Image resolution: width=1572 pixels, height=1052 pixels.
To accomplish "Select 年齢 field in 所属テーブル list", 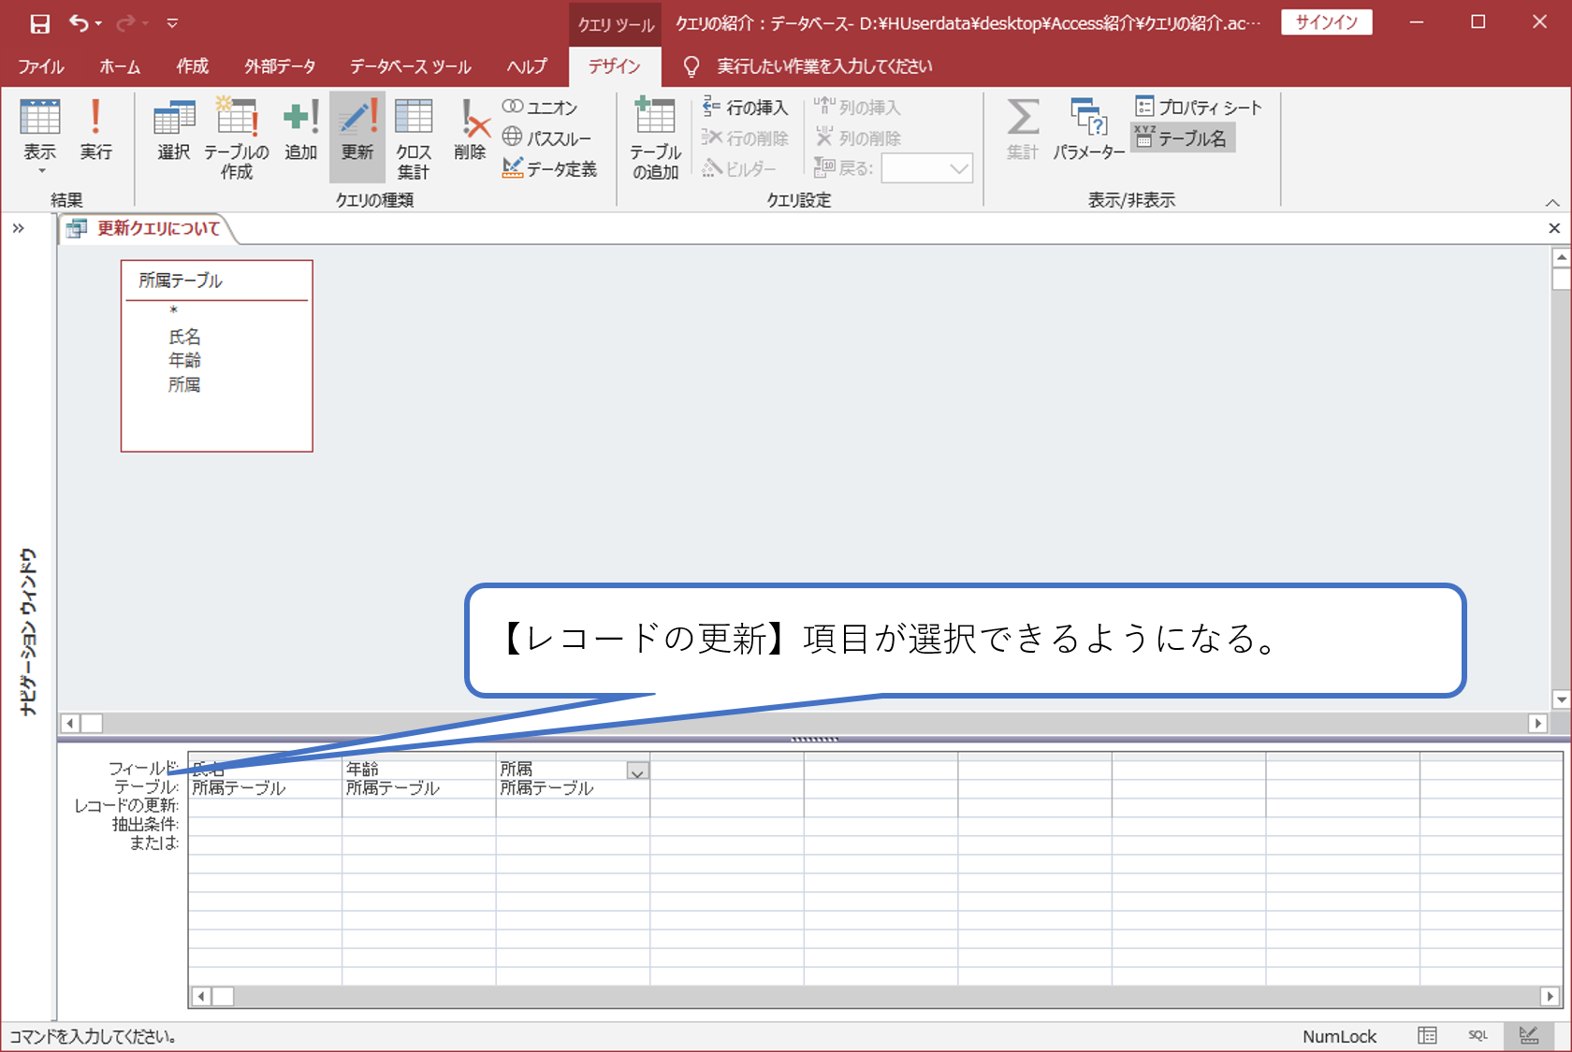I will pyautogui.click(x=184, y=360).
